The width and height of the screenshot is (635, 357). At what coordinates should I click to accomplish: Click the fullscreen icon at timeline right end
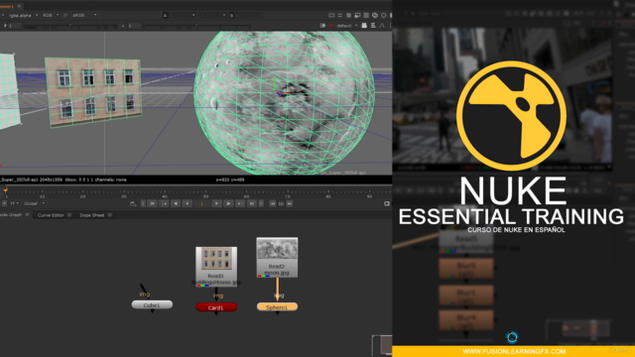pos(387,203)
